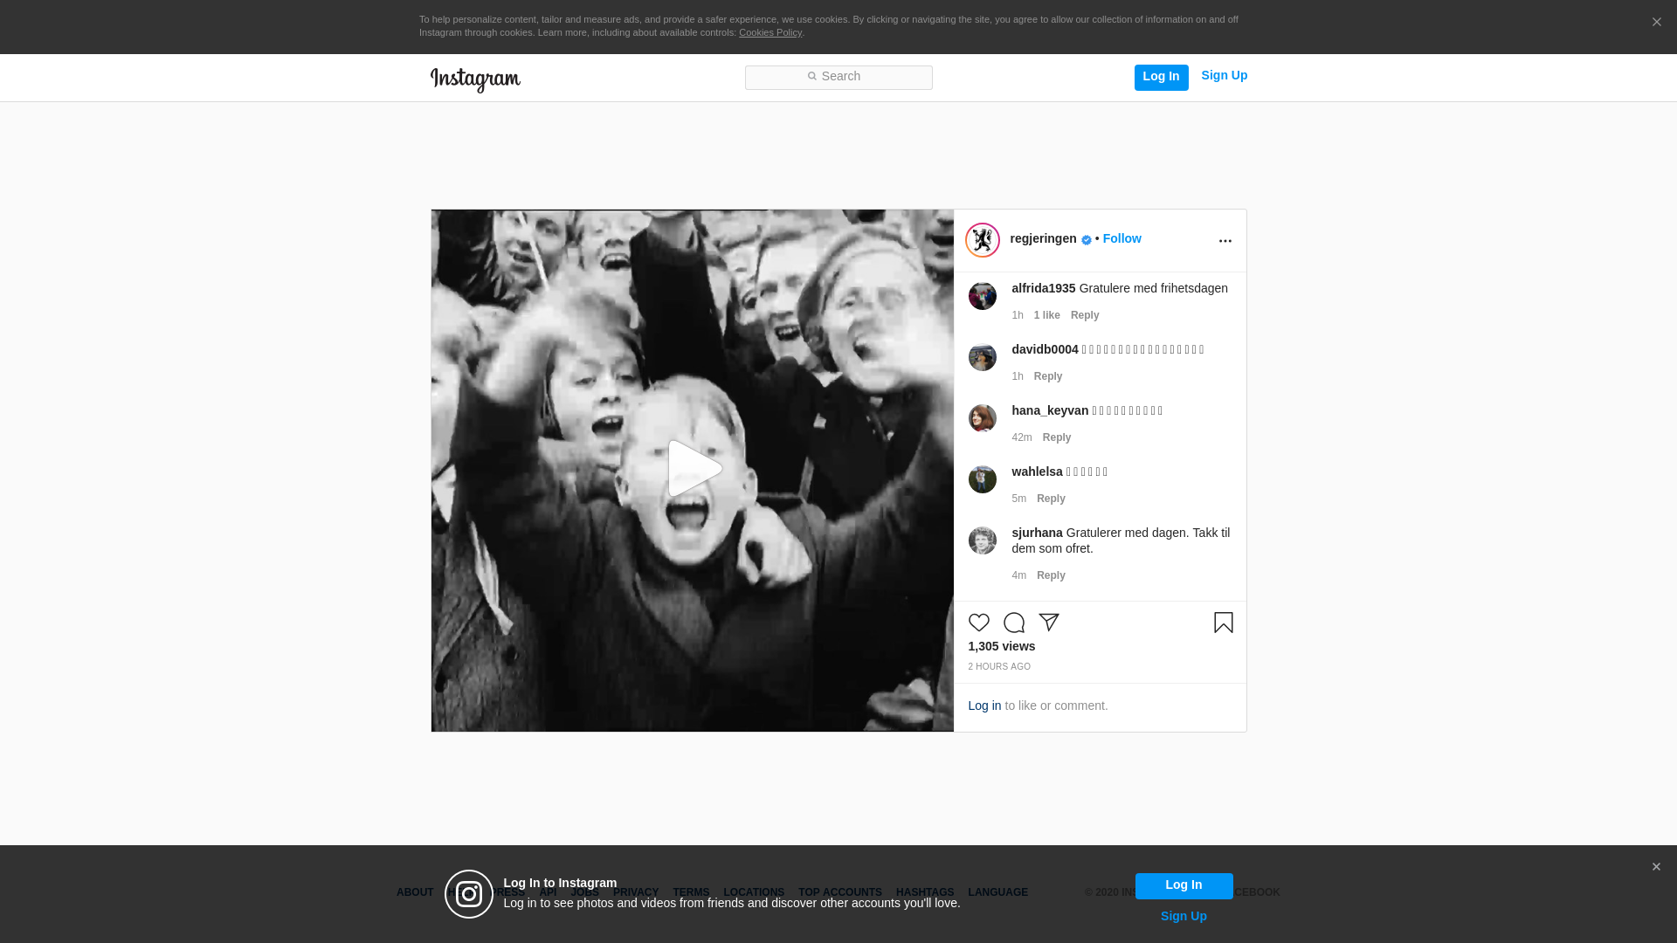Reply to wahlelsa's comment

tap(1051, 499)
